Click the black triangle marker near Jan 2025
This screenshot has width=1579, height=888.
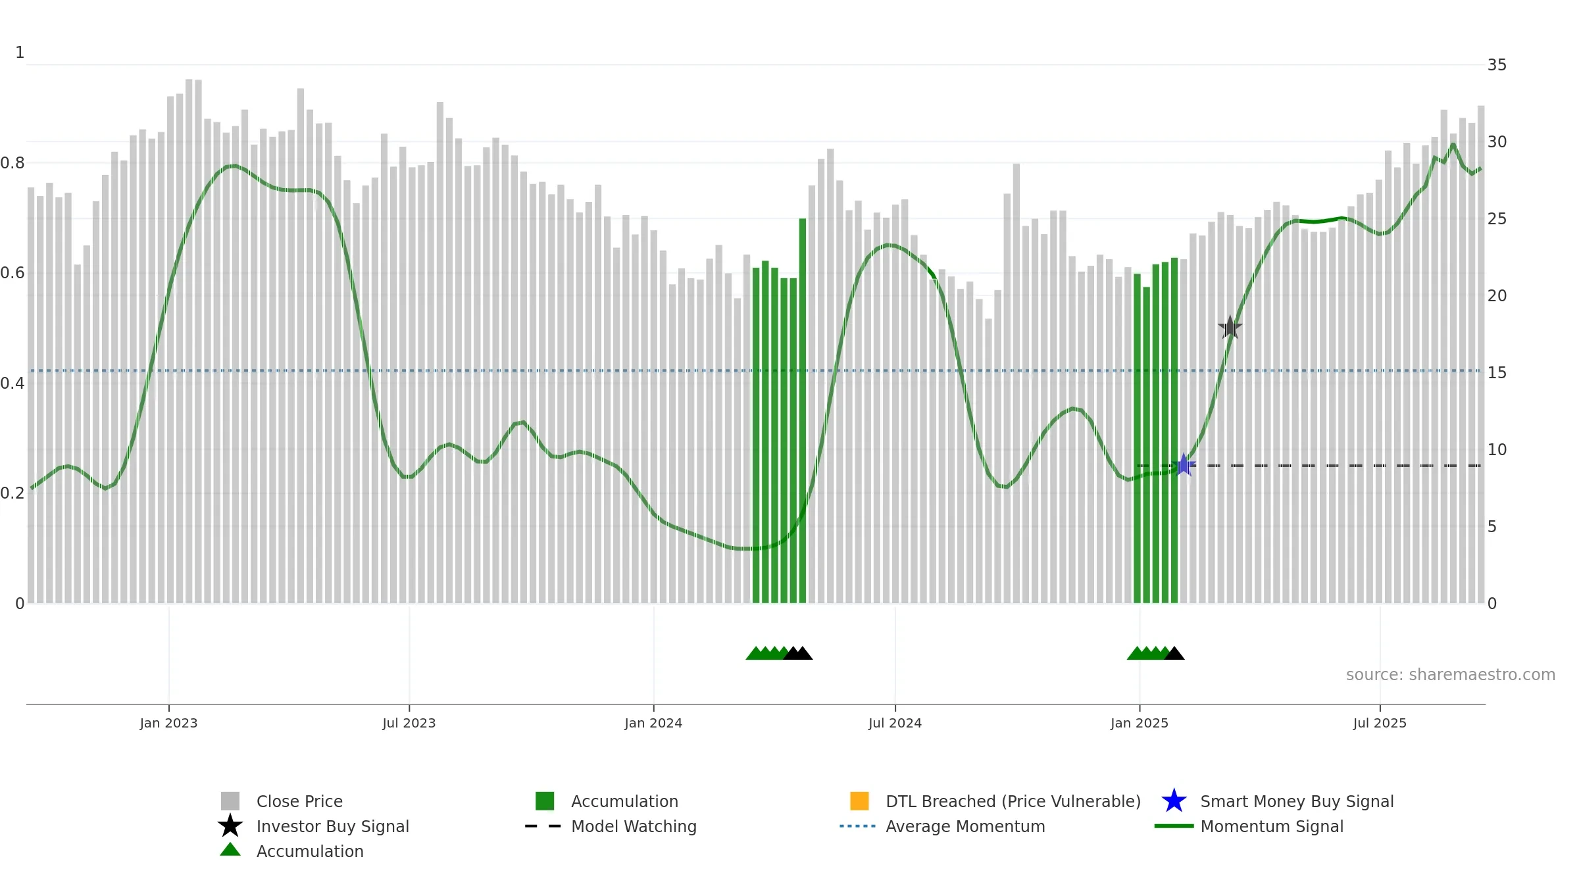pos(1174,653)
